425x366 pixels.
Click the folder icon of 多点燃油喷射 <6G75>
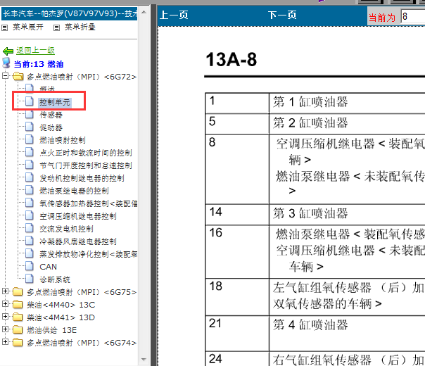(18, 291)
